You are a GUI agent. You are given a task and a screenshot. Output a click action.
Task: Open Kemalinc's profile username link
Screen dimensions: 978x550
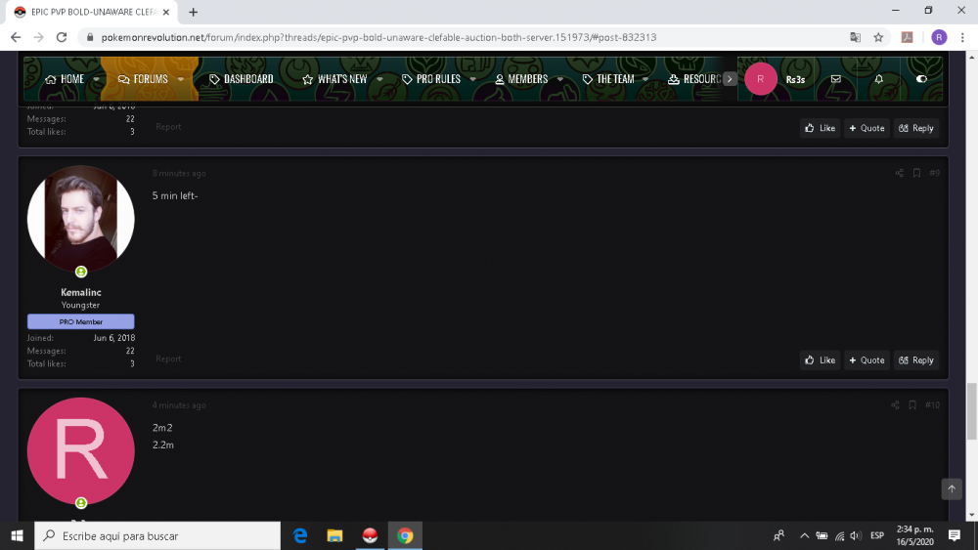click(x=80, y=292)
